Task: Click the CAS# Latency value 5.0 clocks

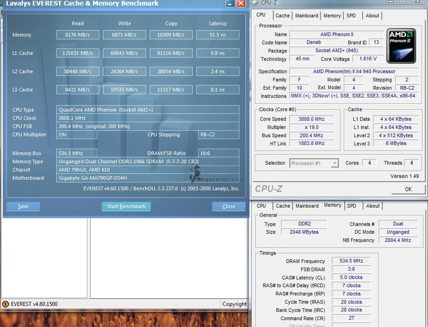Action: point(351,277)
